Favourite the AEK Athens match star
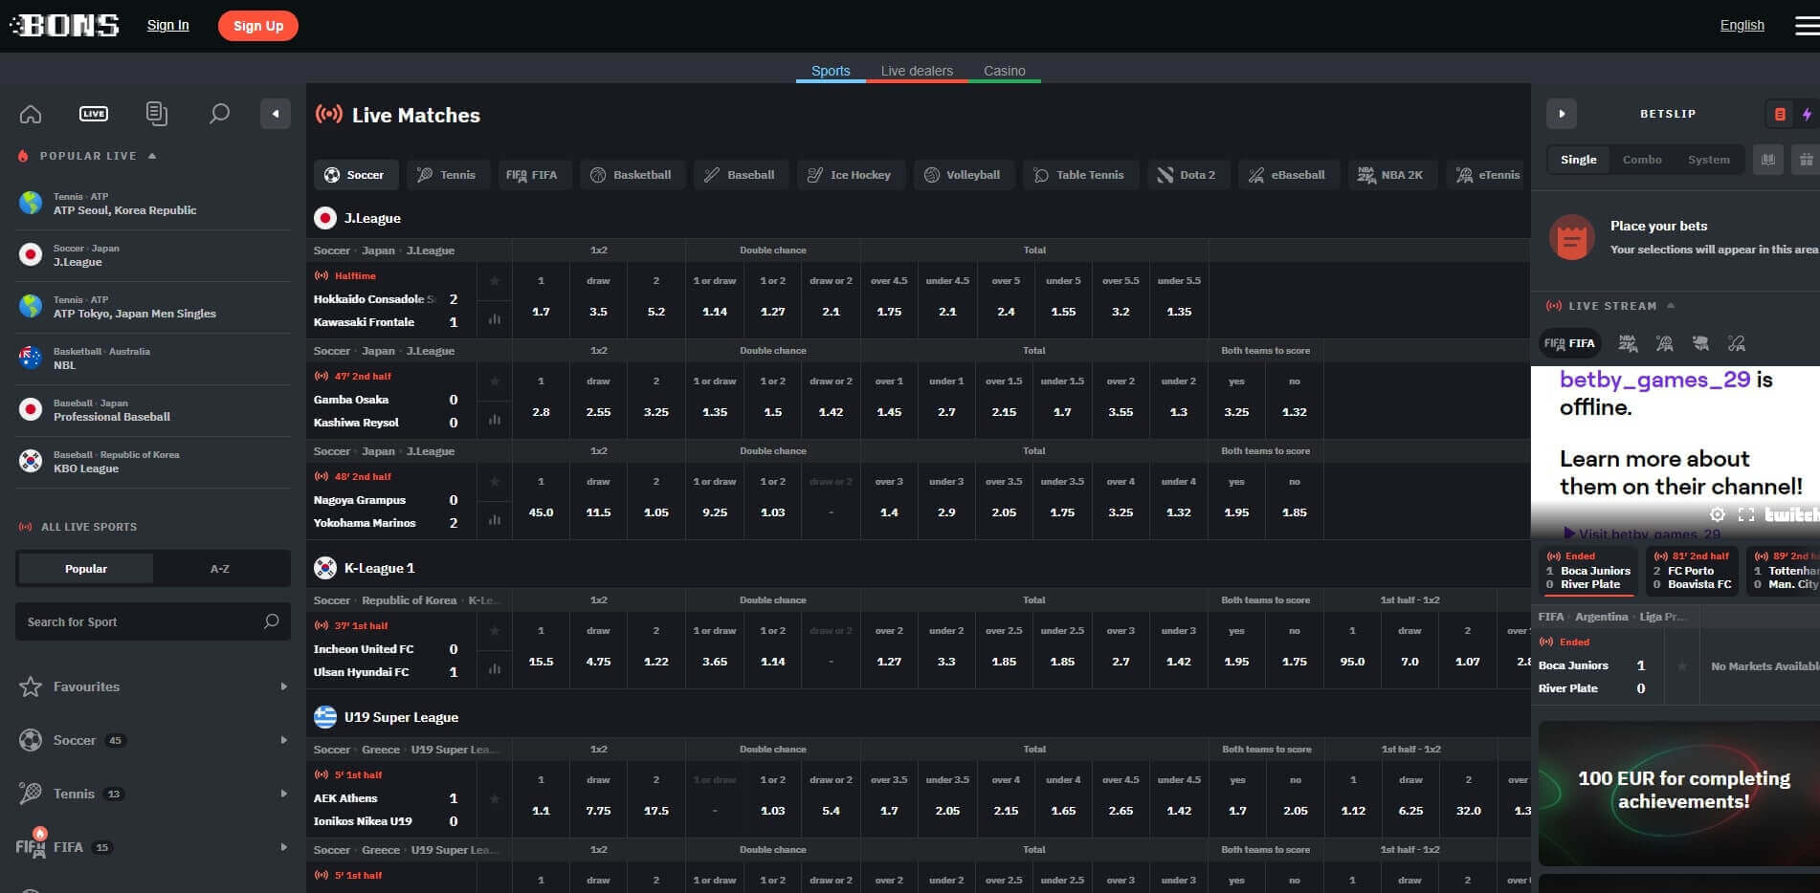This screenshot has width=1820, height=893. pyautogui.click(x=495, y=798)
